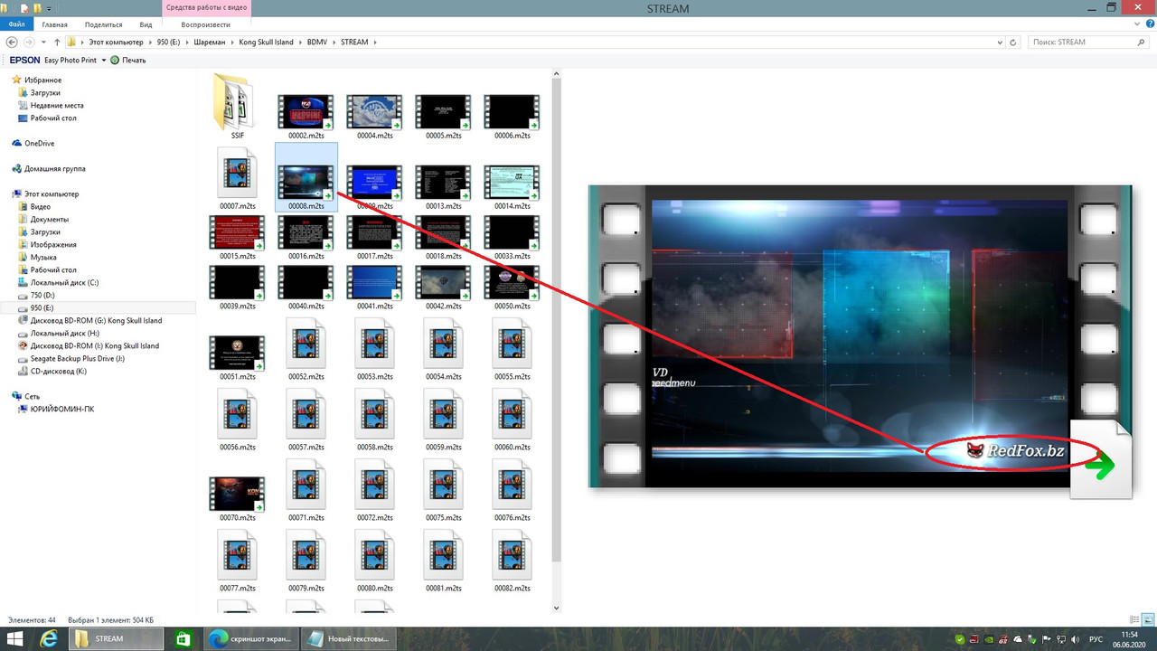This screenshot has height=651, width=1157.
Task: Click Этот компьютер breadcrumb
Action: point(116,42)
